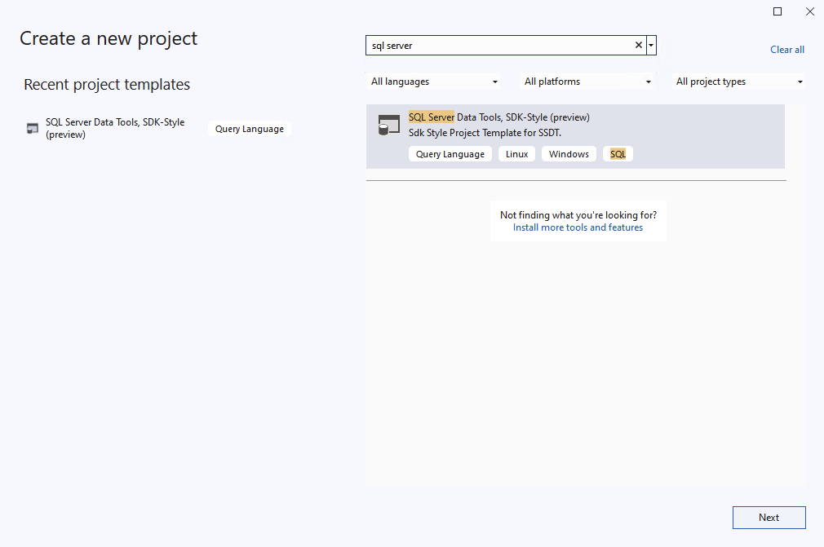Open Install more tools and features
This screenshot has width=824, height=547.
coord(578,227)
